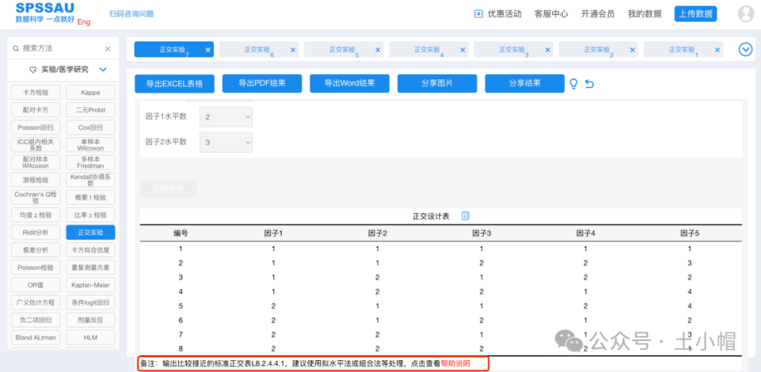Open the 因子2水平数 dropdown
The height and width of the screenshot is (372, 761).
226,142
